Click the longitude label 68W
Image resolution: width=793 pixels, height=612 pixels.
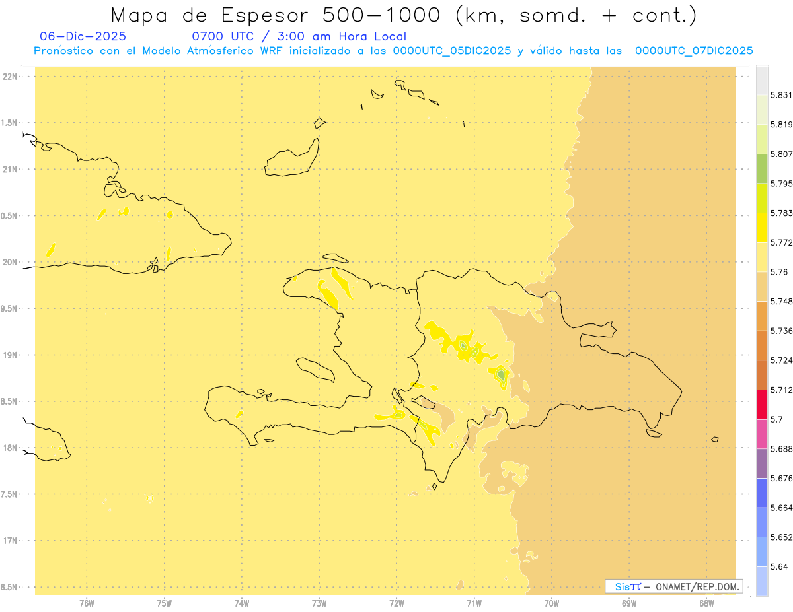(x=706, y=603)
